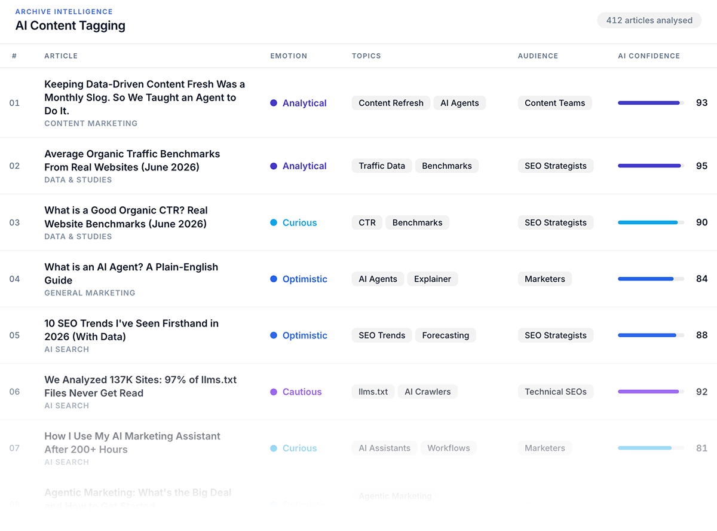Screen dimensions: 717x531
Task: Click the purple confidence bar showing 92
Action: pos(651,392)
